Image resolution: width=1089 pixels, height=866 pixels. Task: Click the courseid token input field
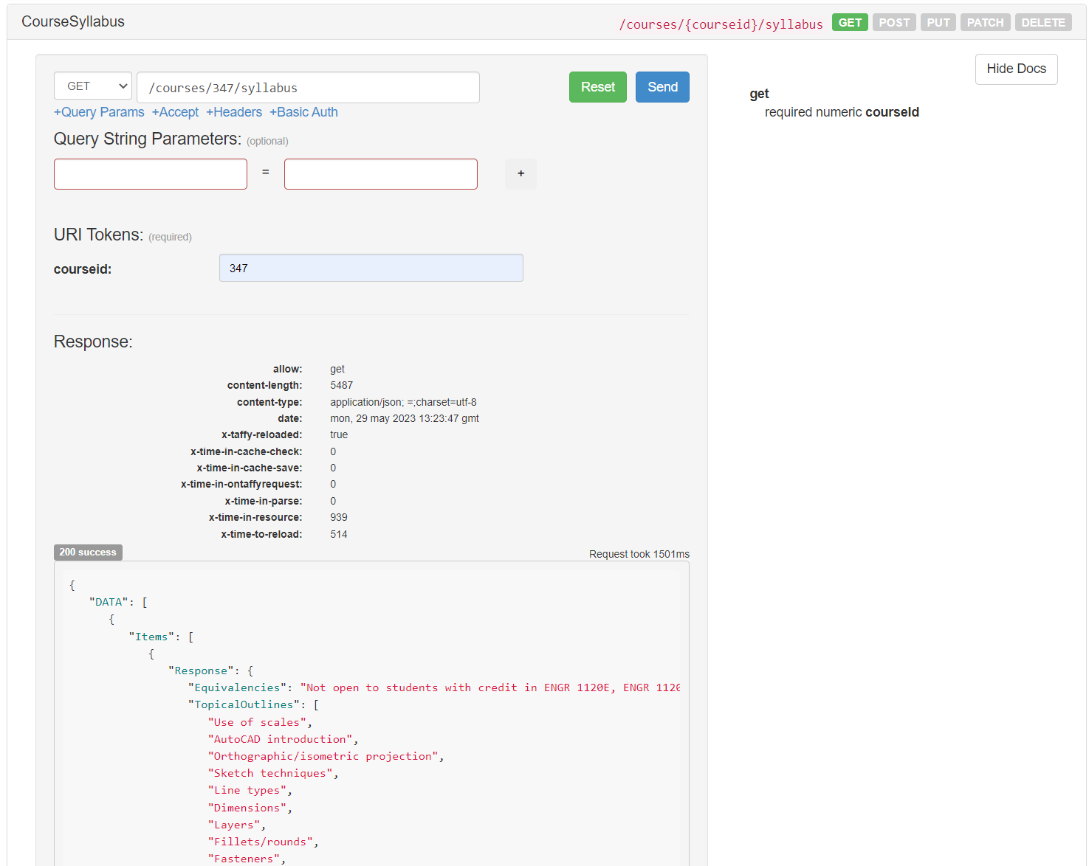[371, 268]
